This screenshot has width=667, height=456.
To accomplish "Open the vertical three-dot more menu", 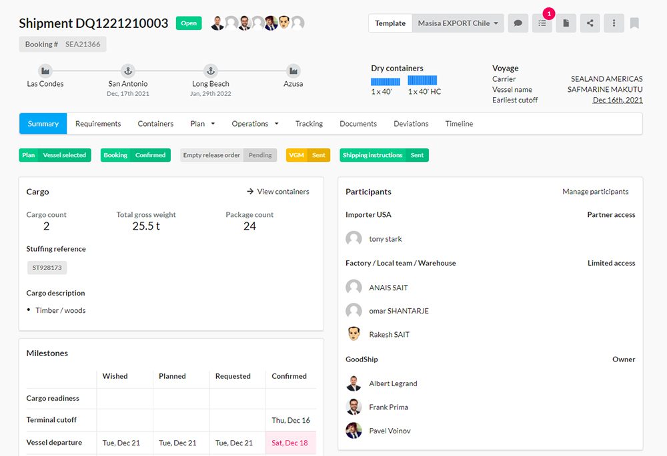I will [x=614, y=23].
